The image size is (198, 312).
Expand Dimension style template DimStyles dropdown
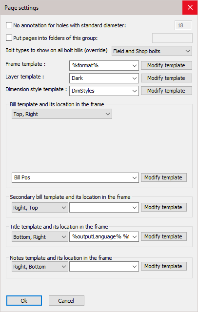tap(104, 91)
